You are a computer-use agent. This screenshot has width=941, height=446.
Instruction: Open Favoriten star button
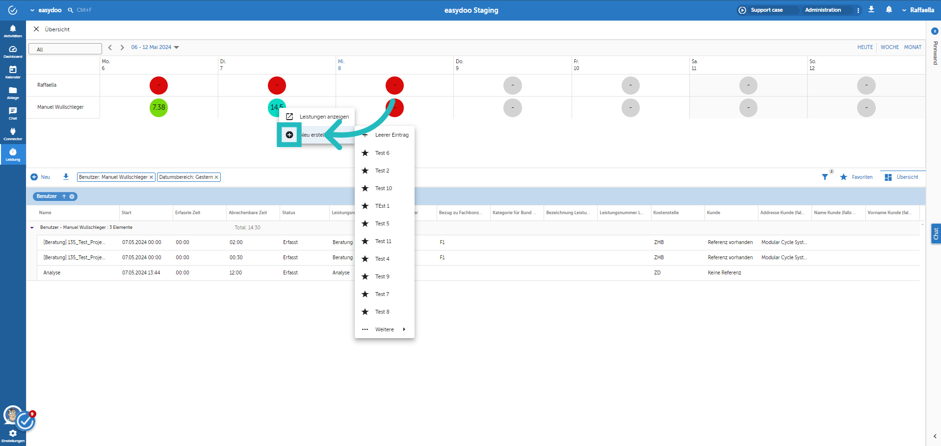click(856, 177)
